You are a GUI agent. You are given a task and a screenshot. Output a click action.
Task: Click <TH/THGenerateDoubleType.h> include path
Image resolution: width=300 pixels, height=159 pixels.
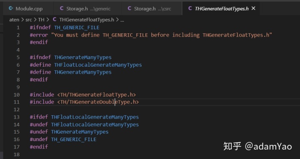tap(98, 102)
